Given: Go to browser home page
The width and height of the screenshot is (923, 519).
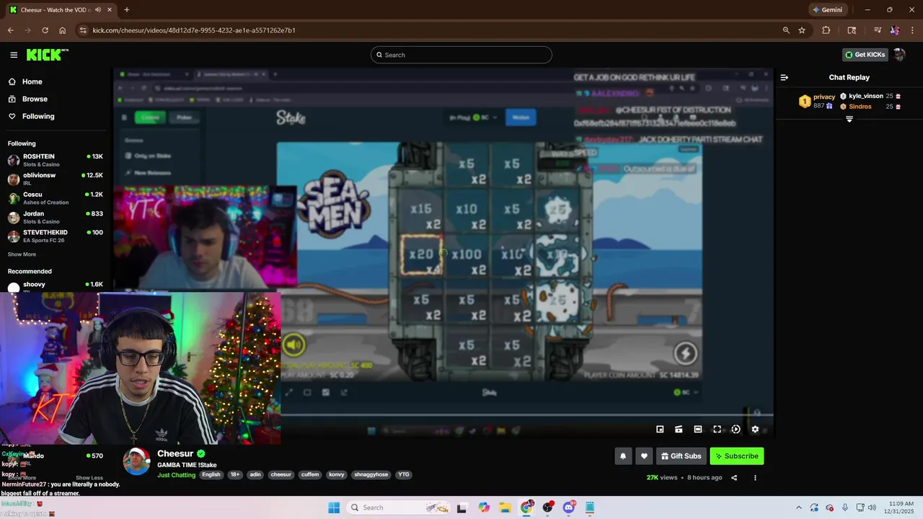Looking at the screenshot, I should click(x=63, y=30).
